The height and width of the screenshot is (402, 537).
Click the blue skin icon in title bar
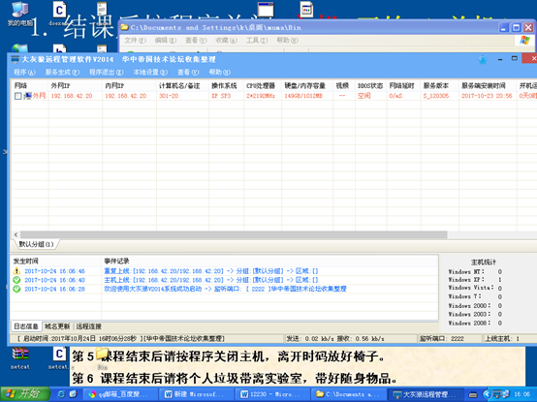483,59
